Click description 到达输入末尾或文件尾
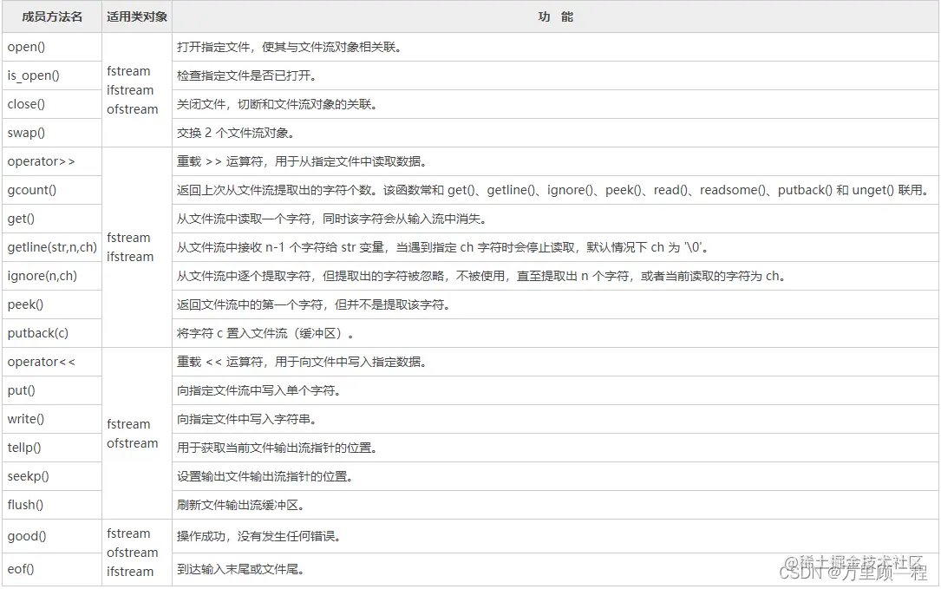The width and height of the screenshot is (941, 589). (240, 569)
